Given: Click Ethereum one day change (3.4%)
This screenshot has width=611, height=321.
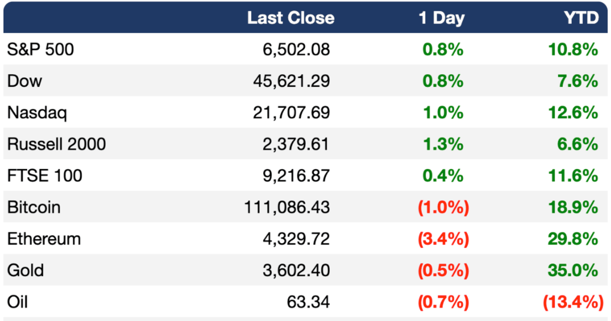Looking at the screenshot, I should click(x=443, y=239).
